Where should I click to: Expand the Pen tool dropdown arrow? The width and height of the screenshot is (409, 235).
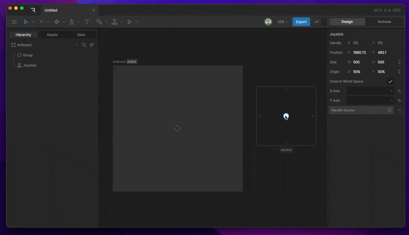coord(79,22)
